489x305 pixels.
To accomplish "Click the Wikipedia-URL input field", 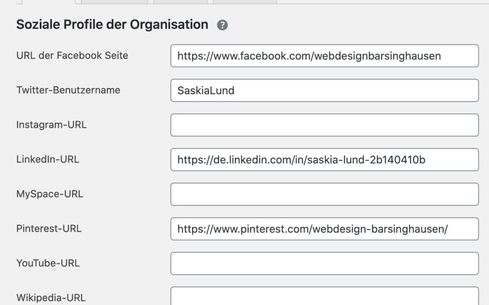I will pos(324,296).
